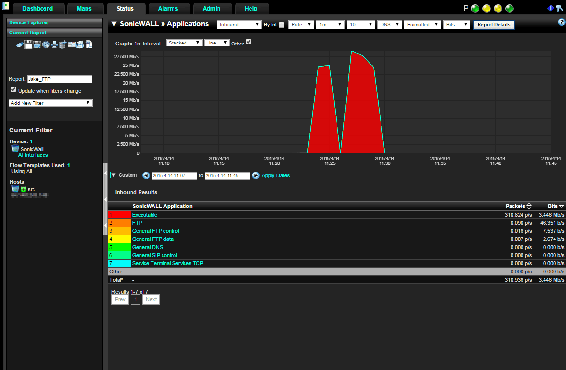Click the trash icon under Hosts filter
This screenshot has width=566, height=370.
click(15, 189)
